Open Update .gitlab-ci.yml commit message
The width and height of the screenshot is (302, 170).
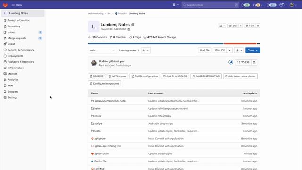pos(111,61)
